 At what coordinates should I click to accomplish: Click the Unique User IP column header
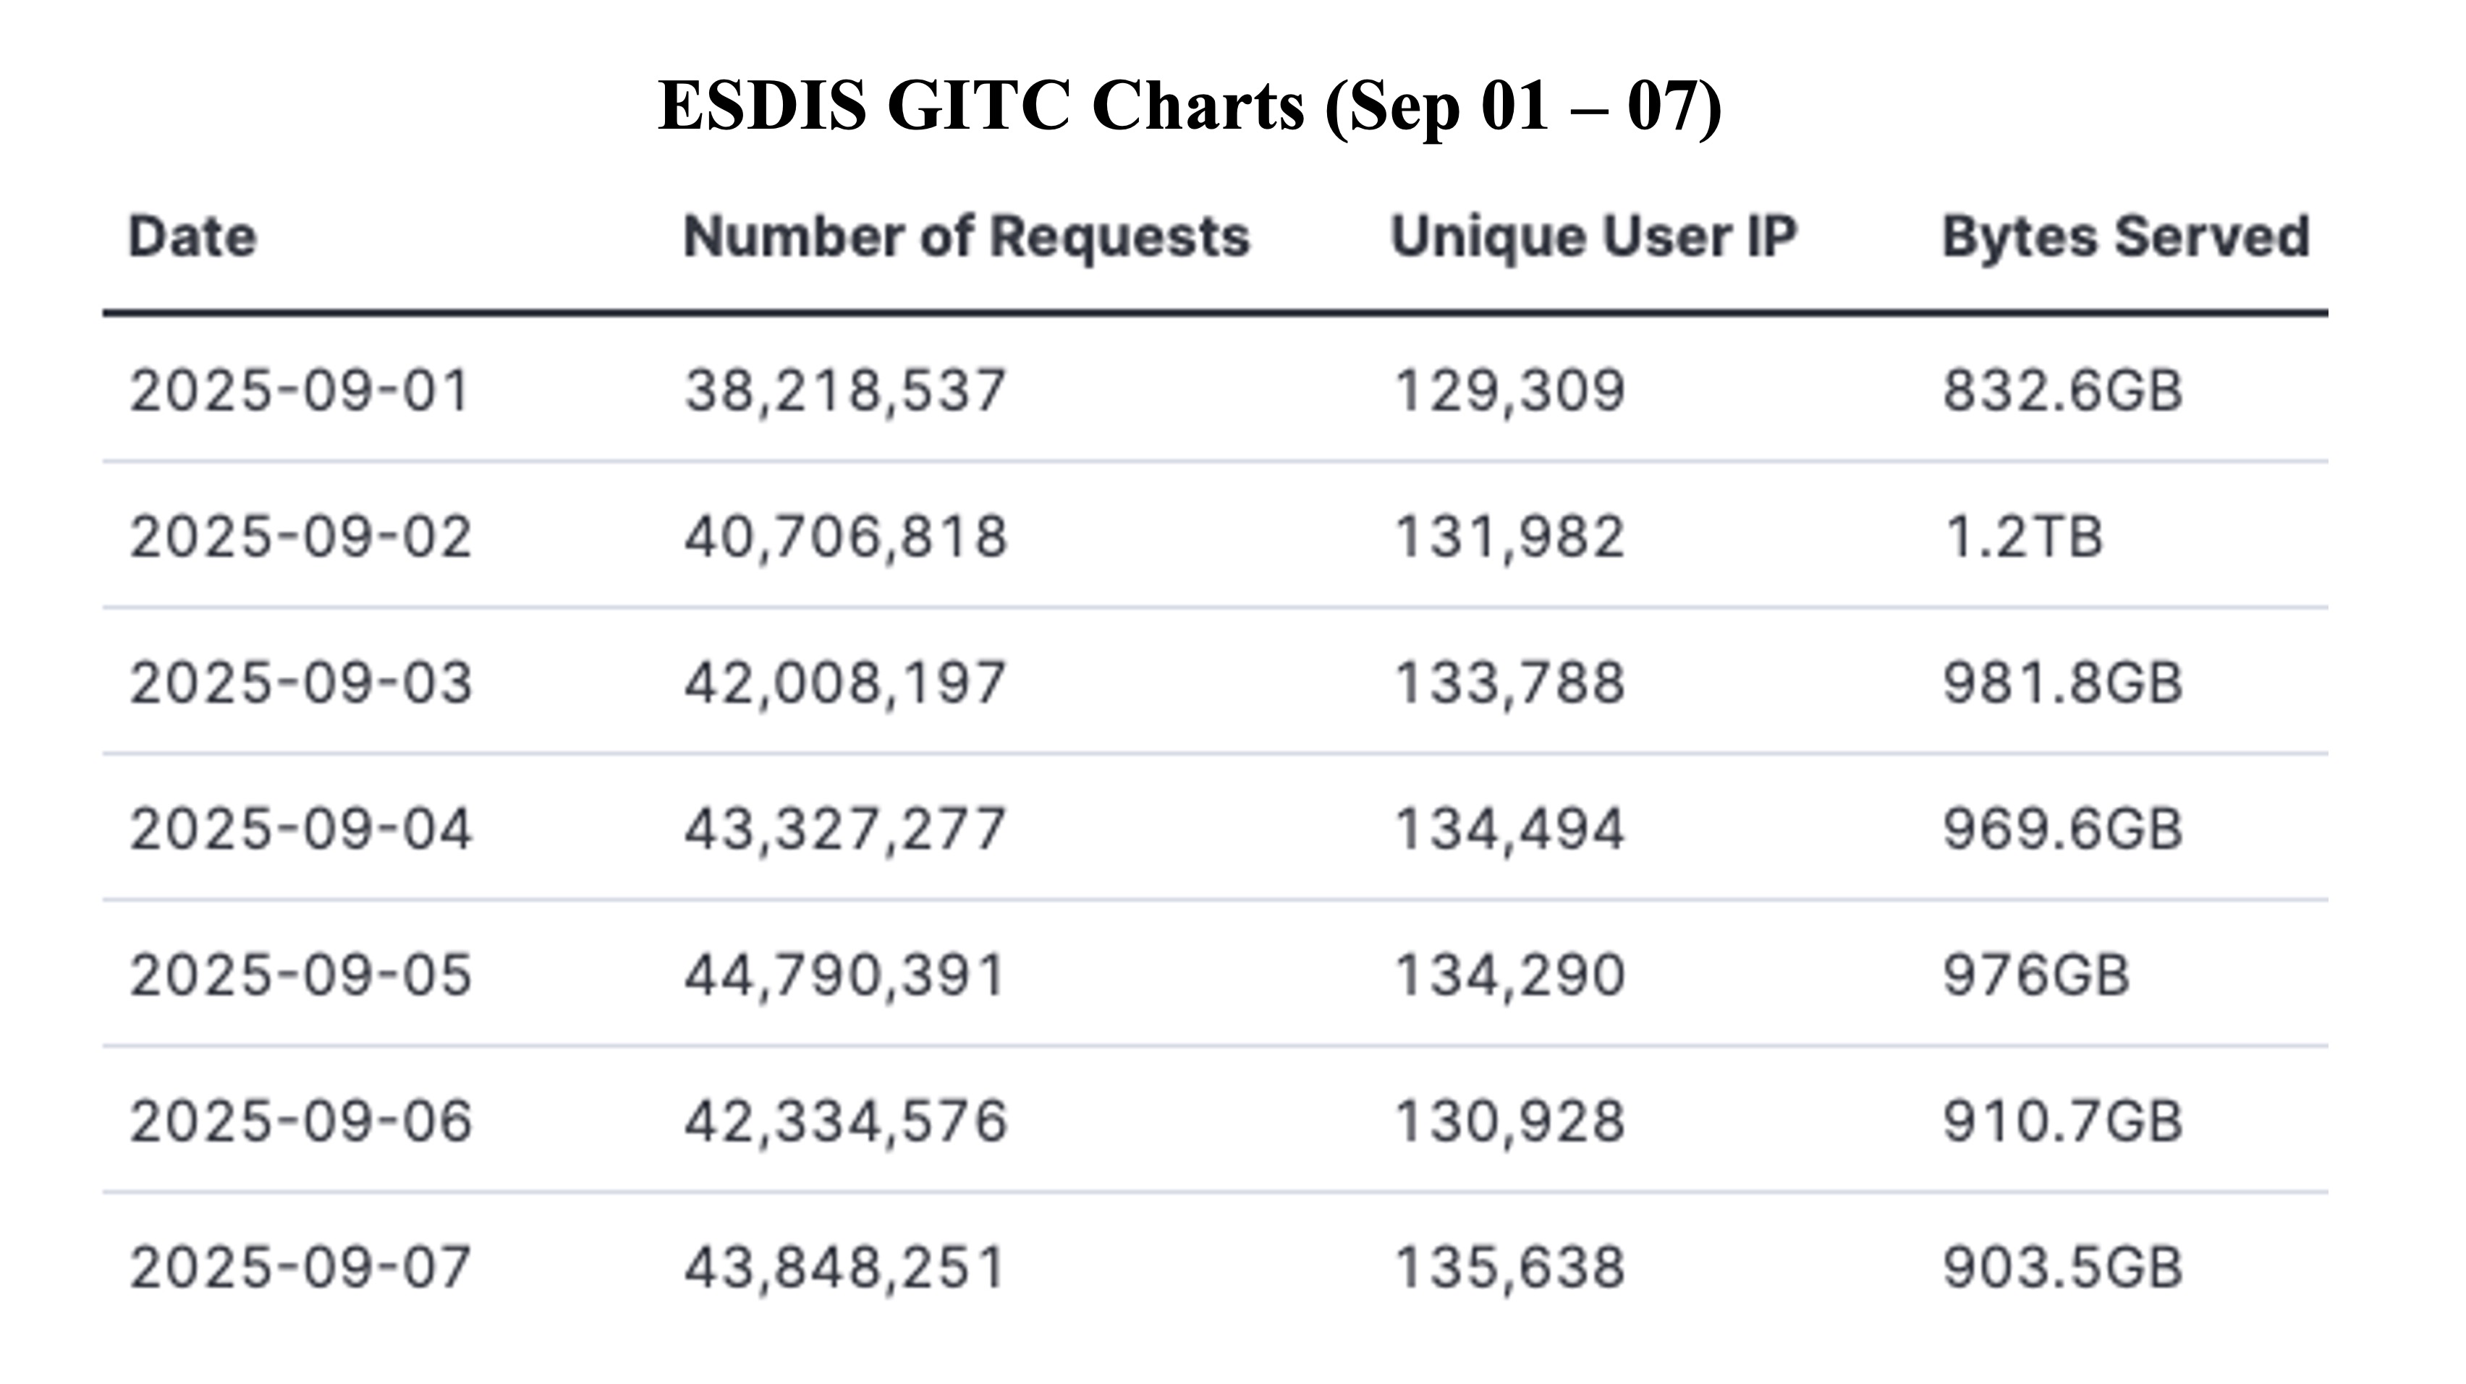(x=1594, y=236)
